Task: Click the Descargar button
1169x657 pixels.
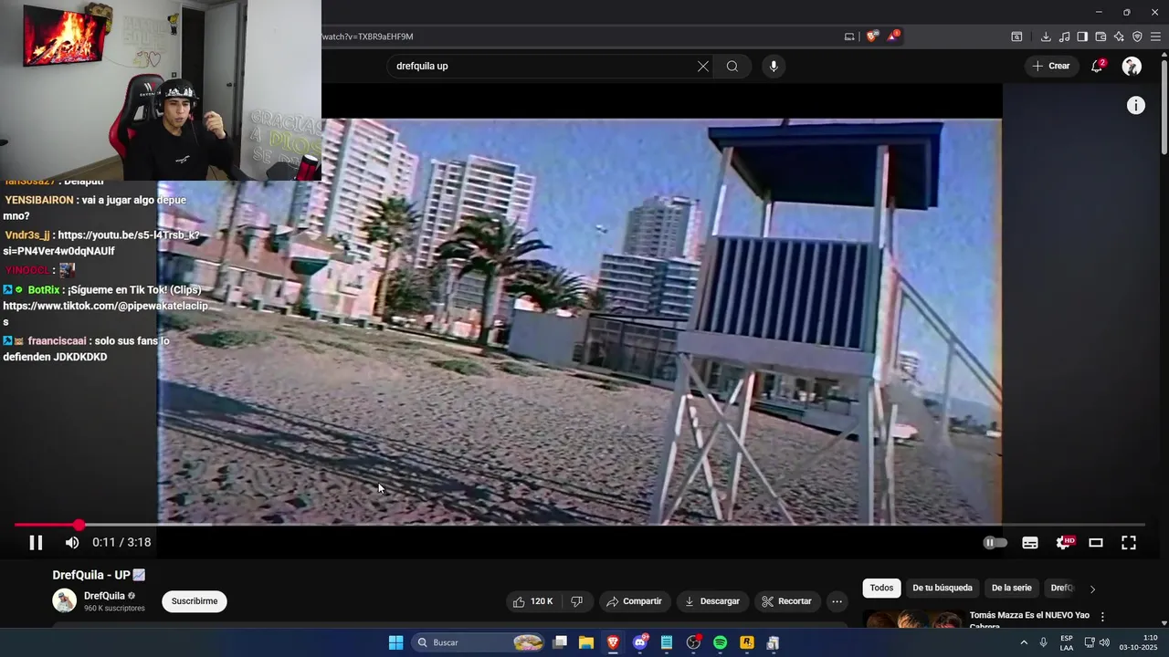Action: pyautogui.click(x=712, y=601)
